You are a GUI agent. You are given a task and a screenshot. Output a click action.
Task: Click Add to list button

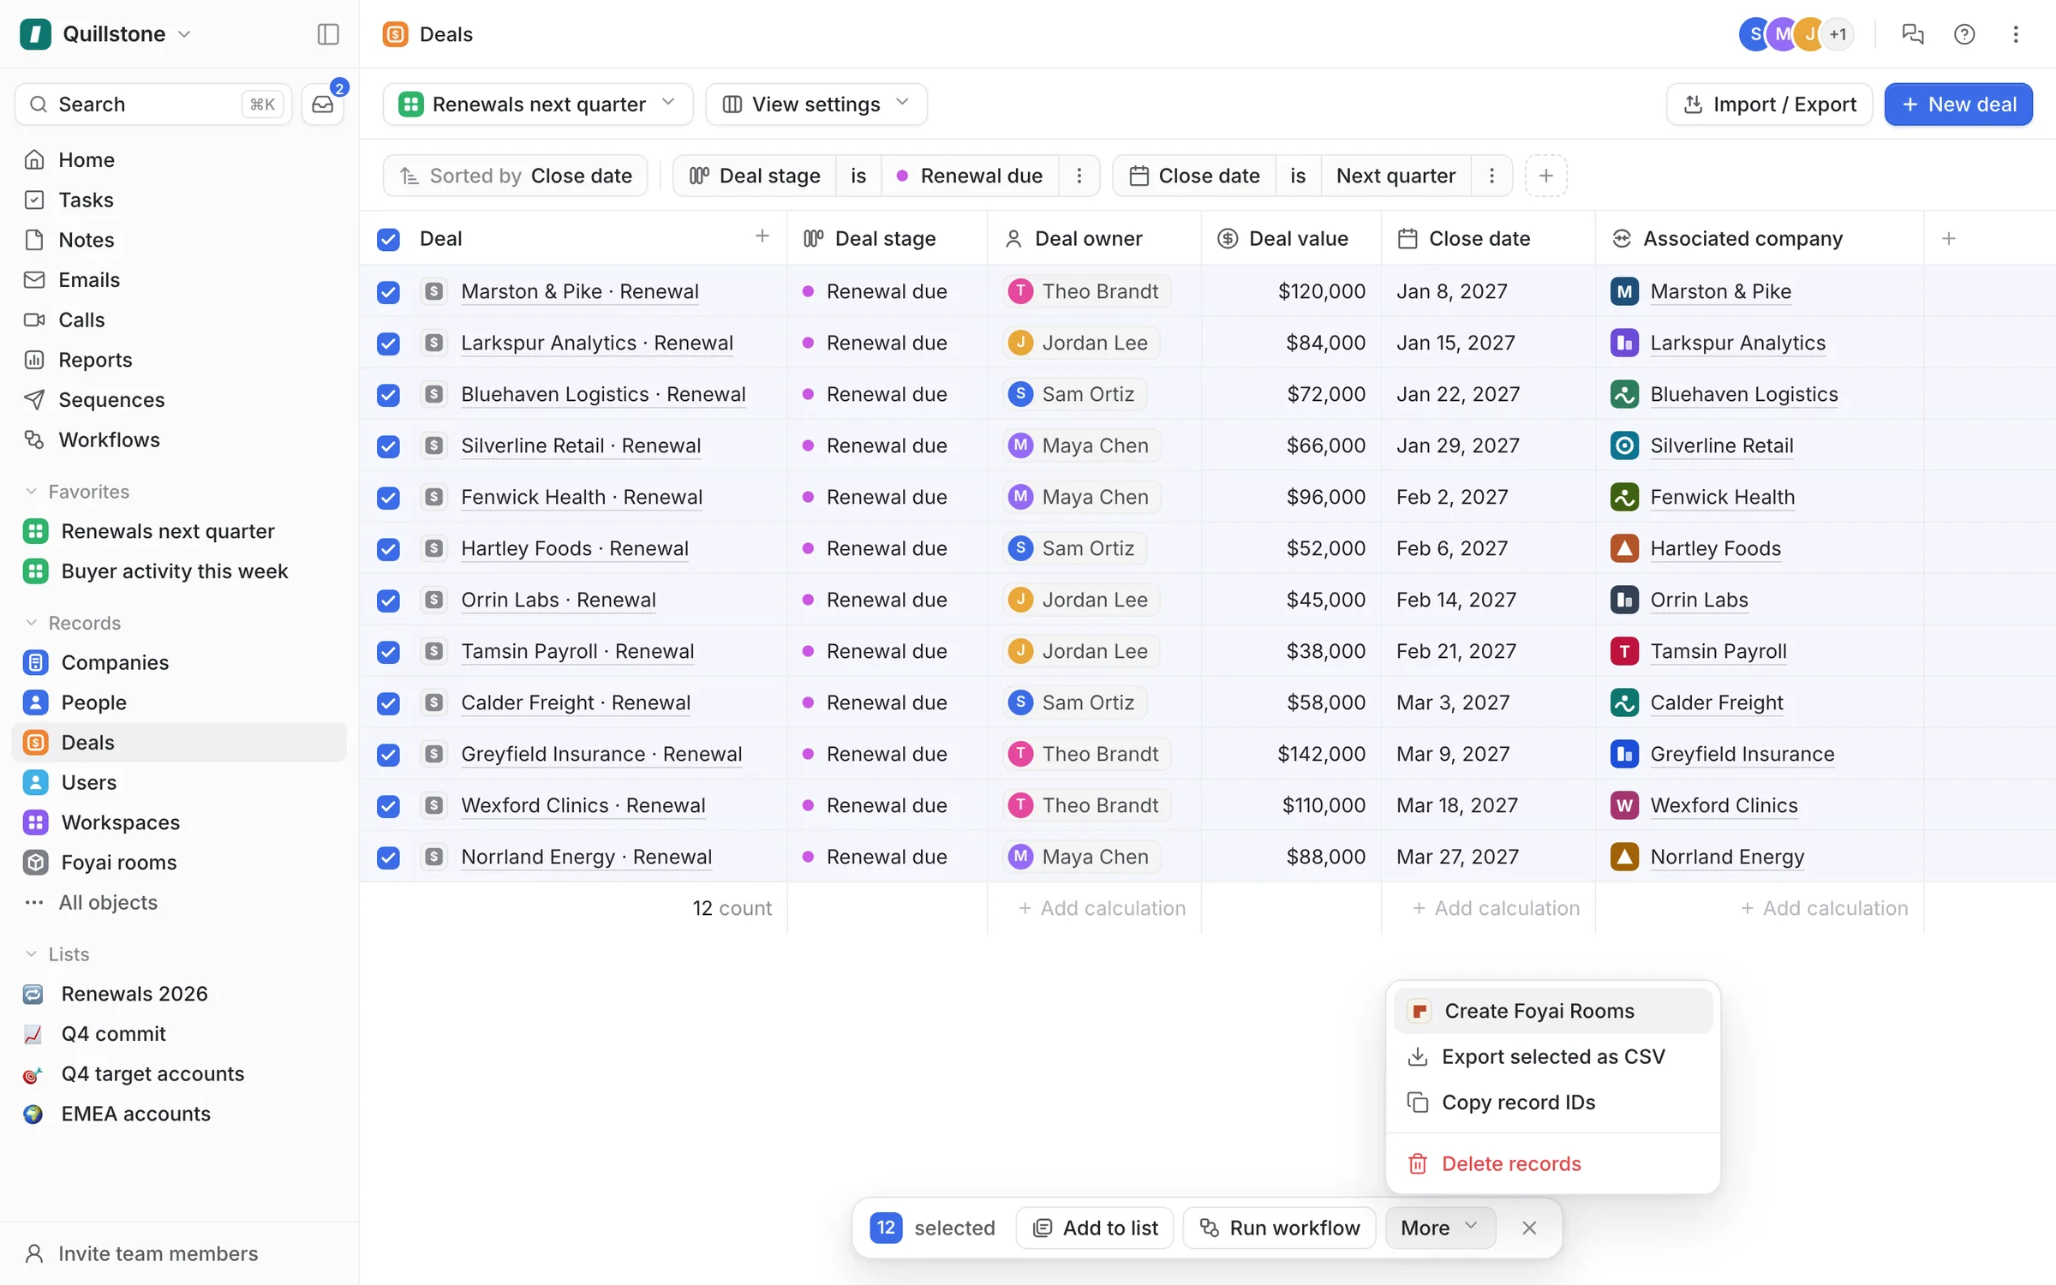pos(1095,1228)
